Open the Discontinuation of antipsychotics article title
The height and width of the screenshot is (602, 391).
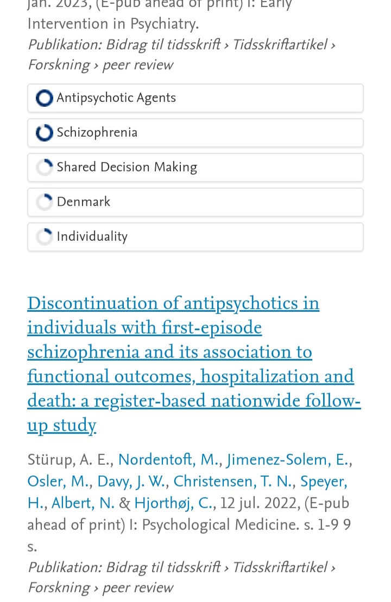194,364
